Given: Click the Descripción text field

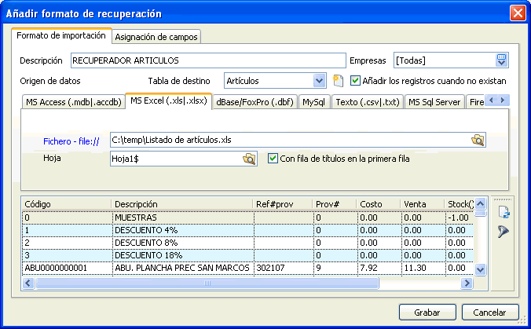Looking at the screenshot, I should (x=208, y=60).
